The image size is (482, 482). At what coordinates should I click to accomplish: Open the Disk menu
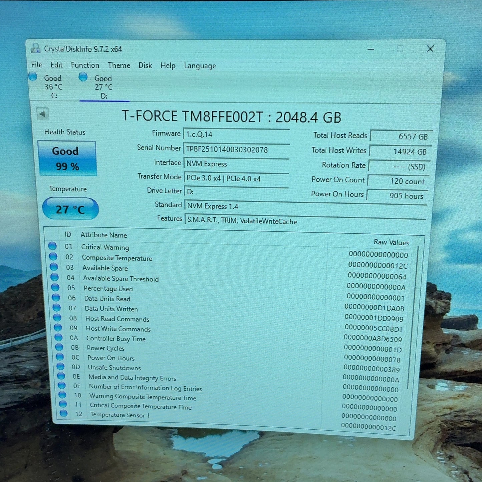[145, 65]
